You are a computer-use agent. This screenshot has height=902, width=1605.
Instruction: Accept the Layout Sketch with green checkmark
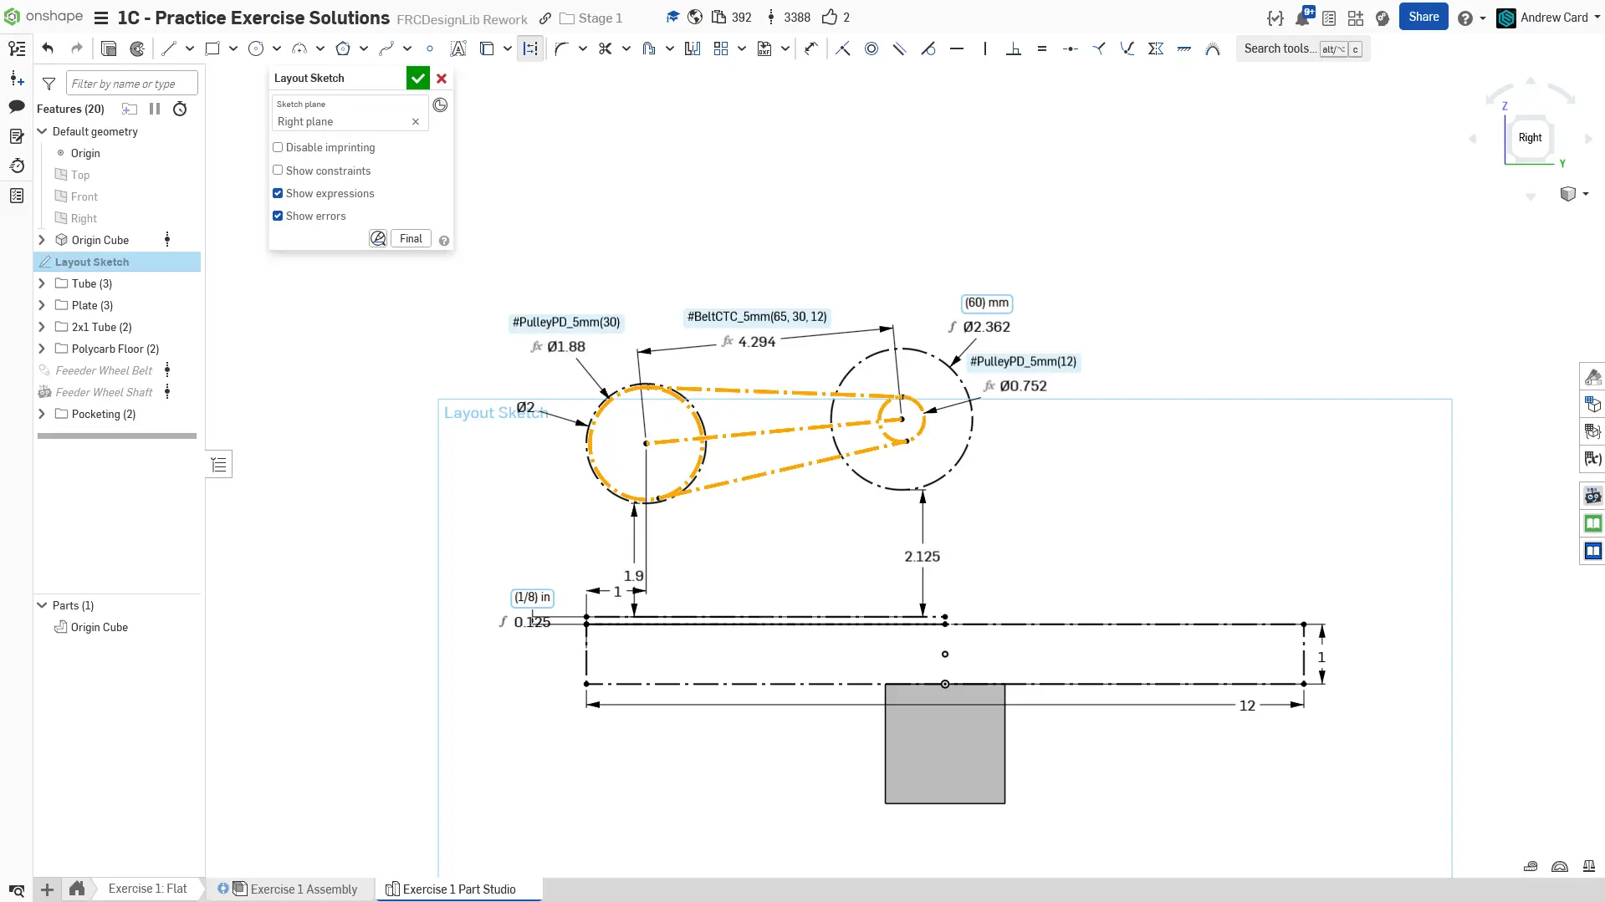click(417, 78)
